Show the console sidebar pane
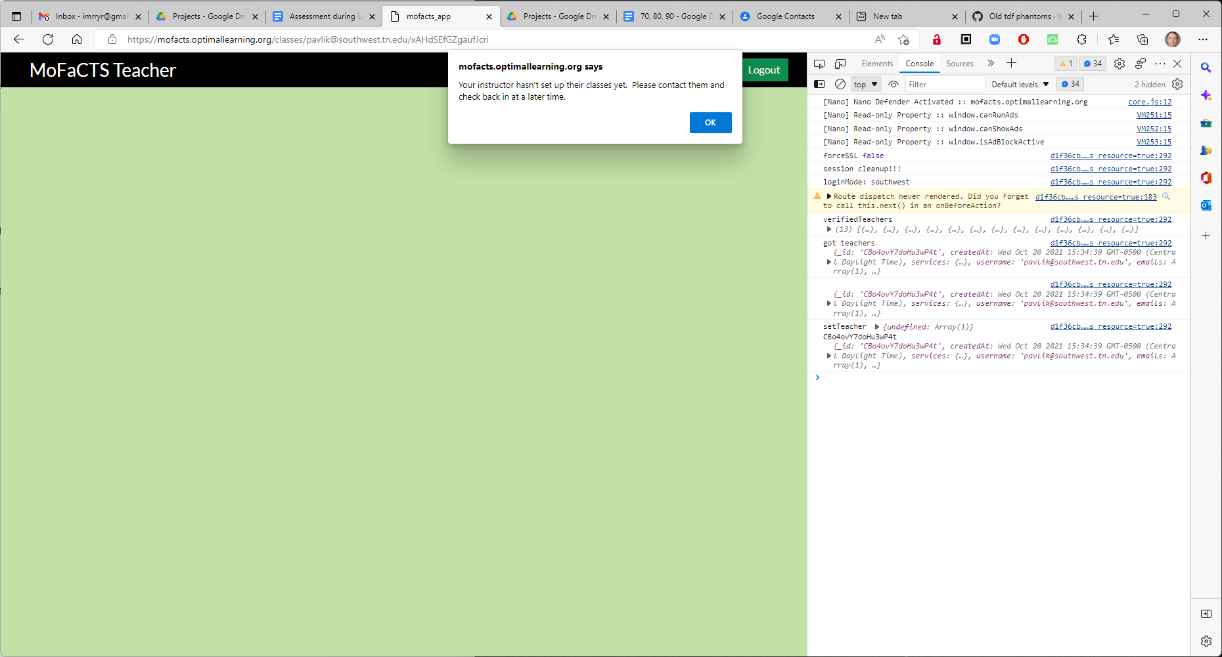 tap(819, 84)
